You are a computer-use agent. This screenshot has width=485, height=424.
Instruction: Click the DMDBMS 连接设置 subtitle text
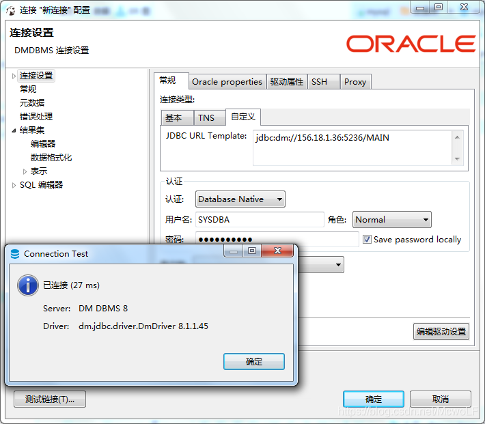click(52, 50)
